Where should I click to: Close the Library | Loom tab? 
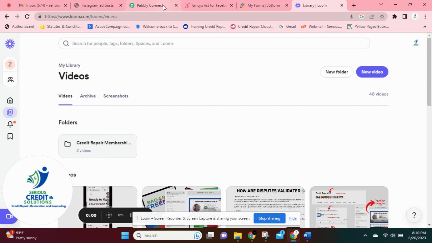pos(342,5)
